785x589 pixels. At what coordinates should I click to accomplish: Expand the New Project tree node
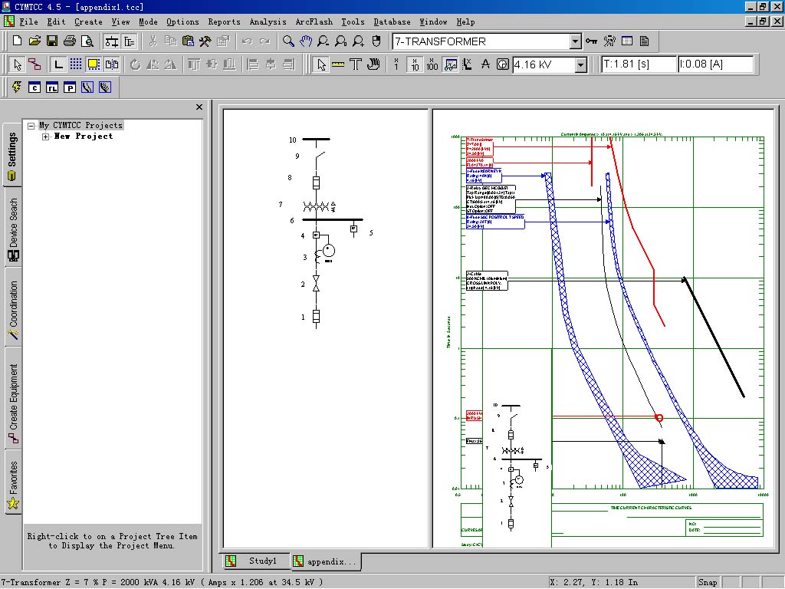tap(46, 137)
